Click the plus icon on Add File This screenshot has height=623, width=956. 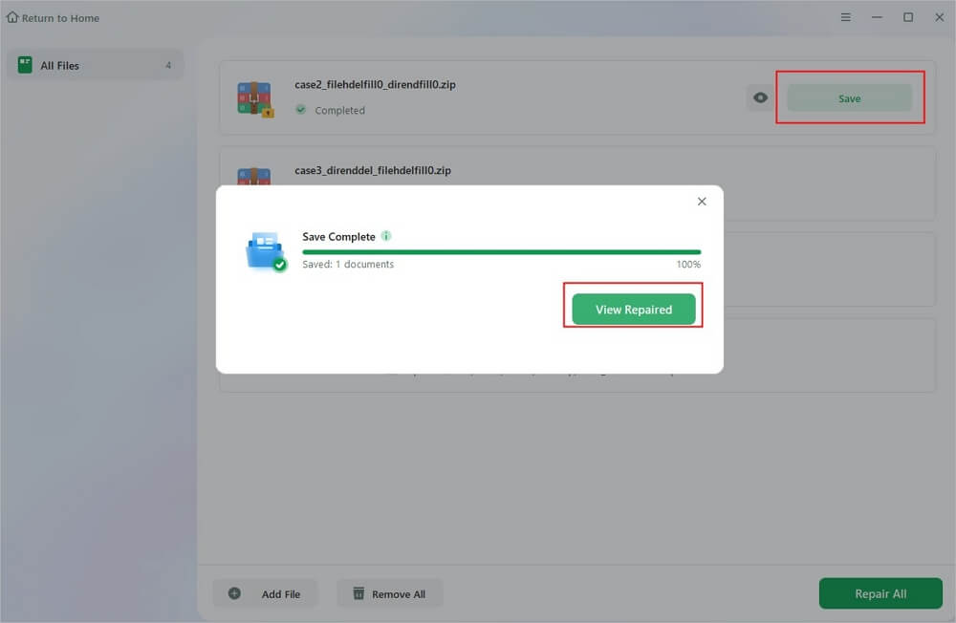coord(234,593)
